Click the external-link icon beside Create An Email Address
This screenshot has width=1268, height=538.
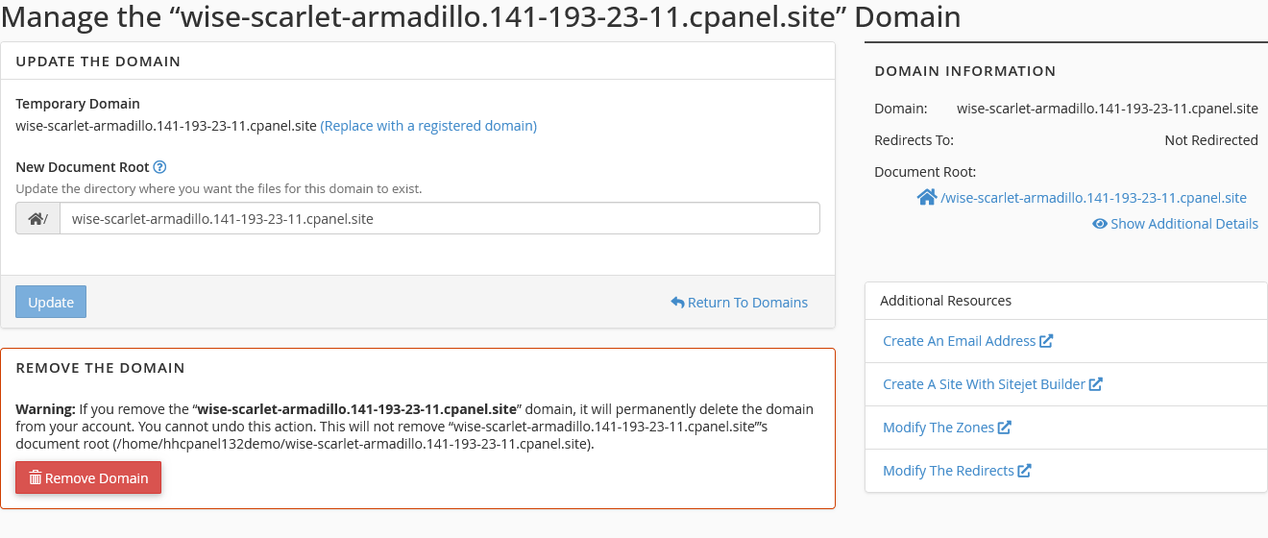(1046, 341)
